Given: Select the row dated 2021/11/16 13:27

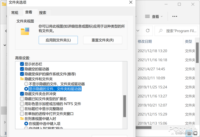Looking at the screenshot, I should (166, 96).
